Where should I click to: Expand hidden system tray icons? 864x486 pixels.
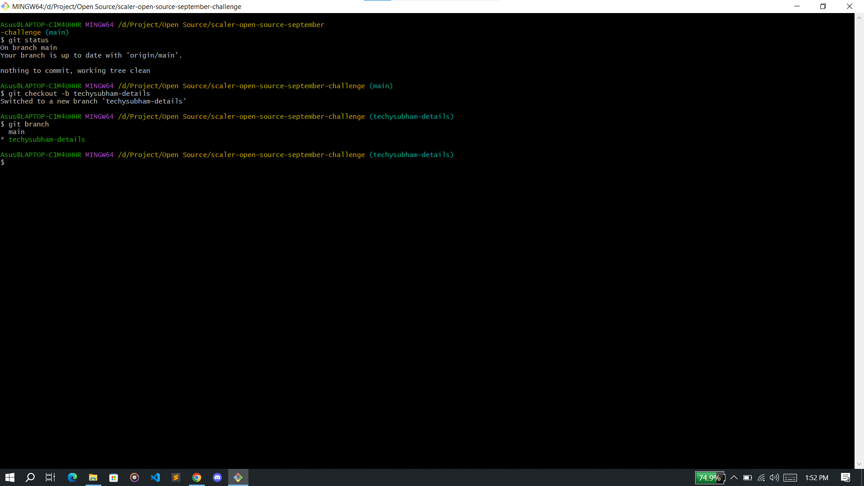pyautogui.click(x=734, y=478)
